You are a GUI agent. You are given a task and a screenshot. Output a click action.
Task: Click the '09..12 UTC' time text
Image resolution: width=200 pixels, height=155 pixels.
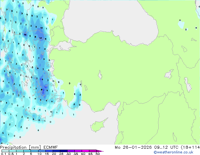(x=166, y=147)
